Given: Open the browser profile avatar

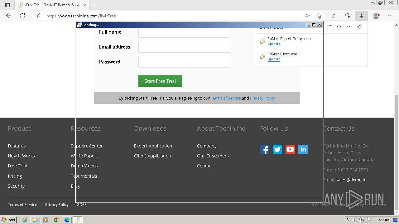Looking at the screenshot, I should tap(376, 16).
